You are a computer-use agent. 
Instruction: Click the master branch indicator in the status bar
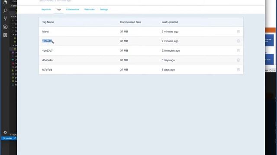(8, 138)
